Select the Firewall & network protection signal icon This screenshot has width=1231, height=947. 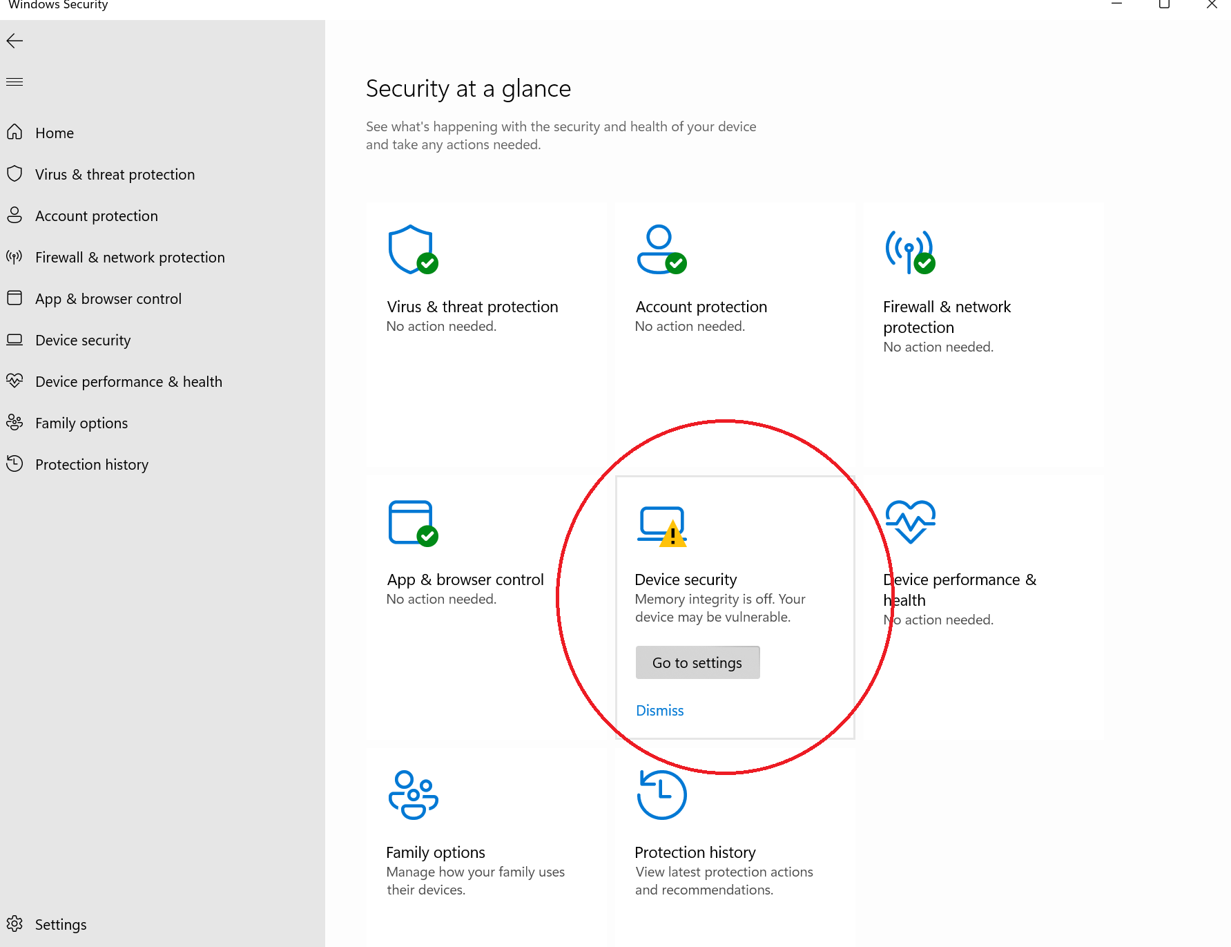909,250
